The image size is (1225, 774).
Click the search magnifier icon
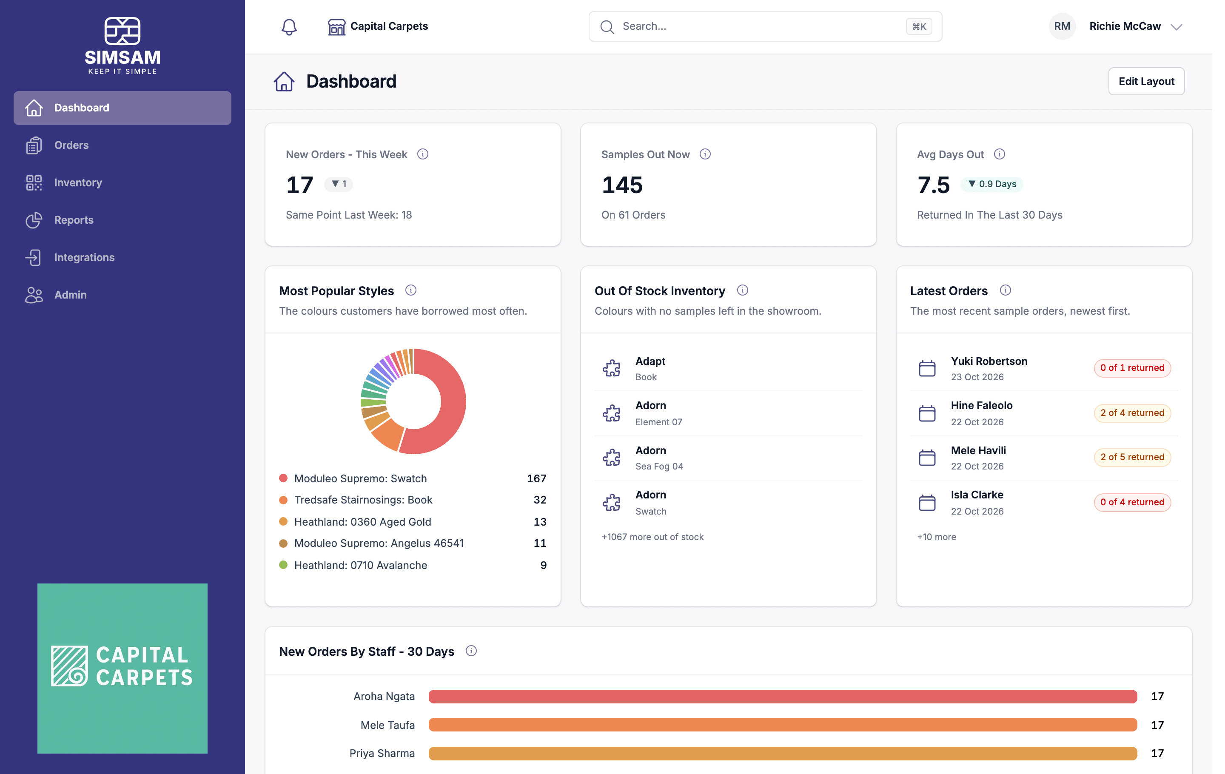click(607, 26)
